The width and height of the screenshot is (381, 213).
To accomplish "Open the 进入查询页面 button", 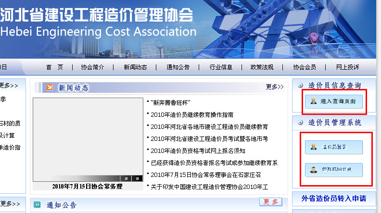I will pos(333,101).
